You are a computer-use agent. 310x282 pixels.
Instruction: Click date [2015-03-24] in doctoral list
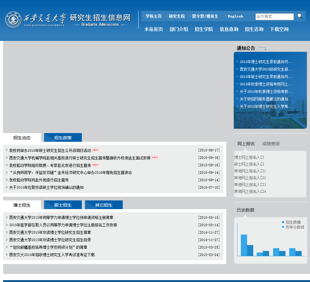click(209, 255)
